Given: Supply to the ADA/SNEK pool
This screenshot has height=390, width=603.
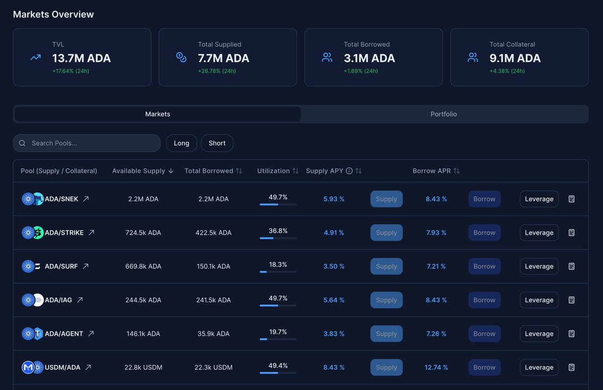Looking at the screenshot, I should click(x=386, y=199).
